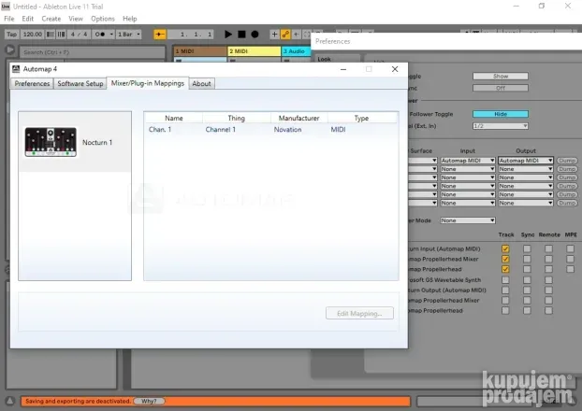Open the File menu

(x=9, y=19)
